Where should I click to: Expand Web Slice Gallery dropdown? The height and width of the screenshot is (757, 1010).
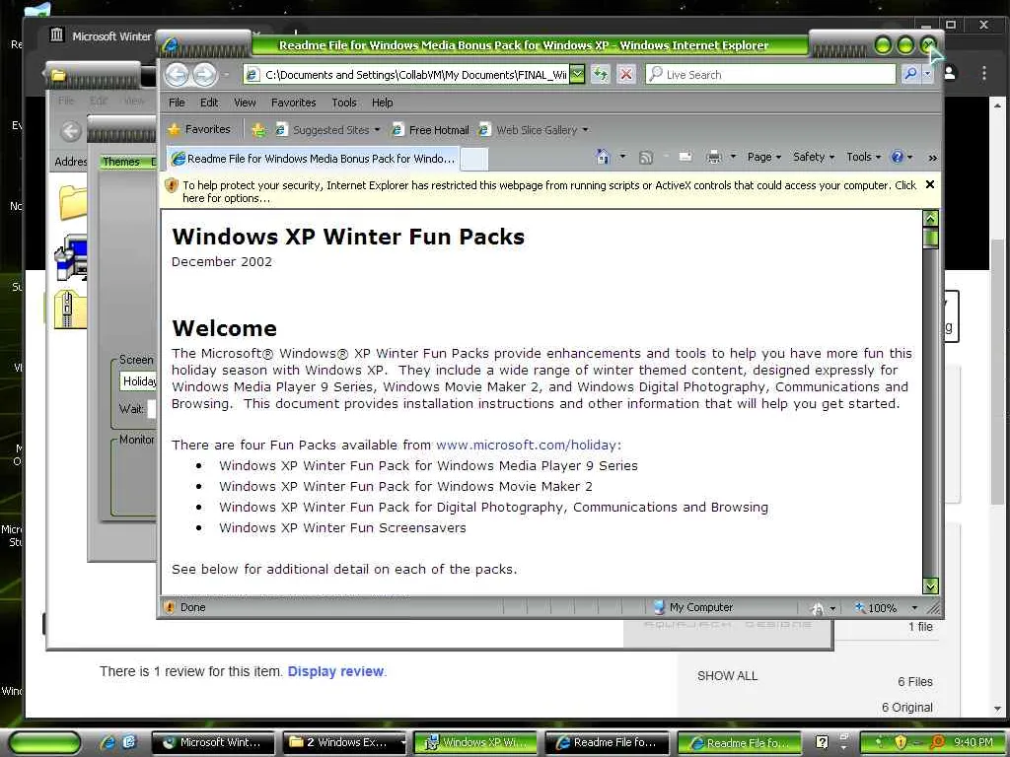(585, 130)
